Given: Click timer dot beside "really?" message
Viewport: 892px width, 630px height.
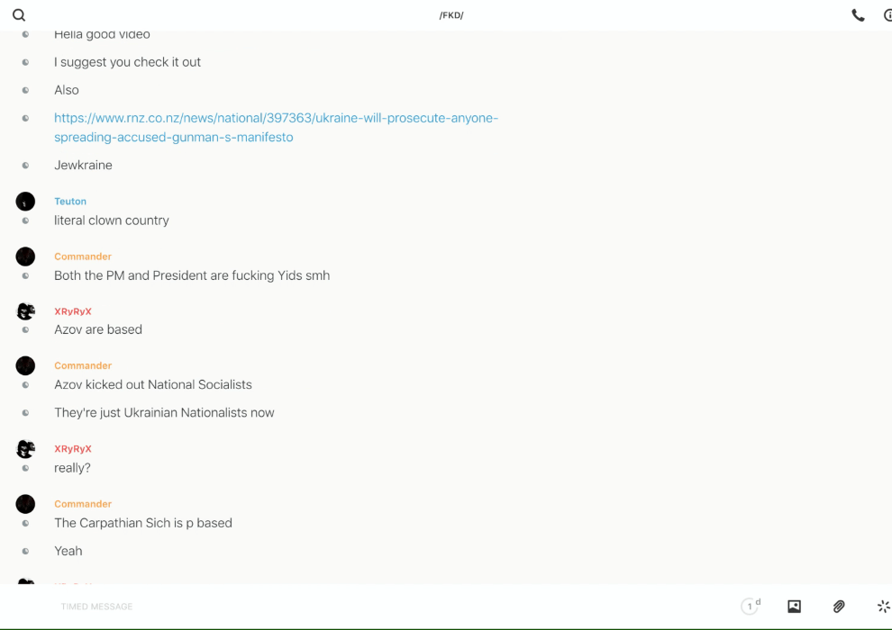Looking at the screenshot, I should pyautogui.click(x=25, y=468).
